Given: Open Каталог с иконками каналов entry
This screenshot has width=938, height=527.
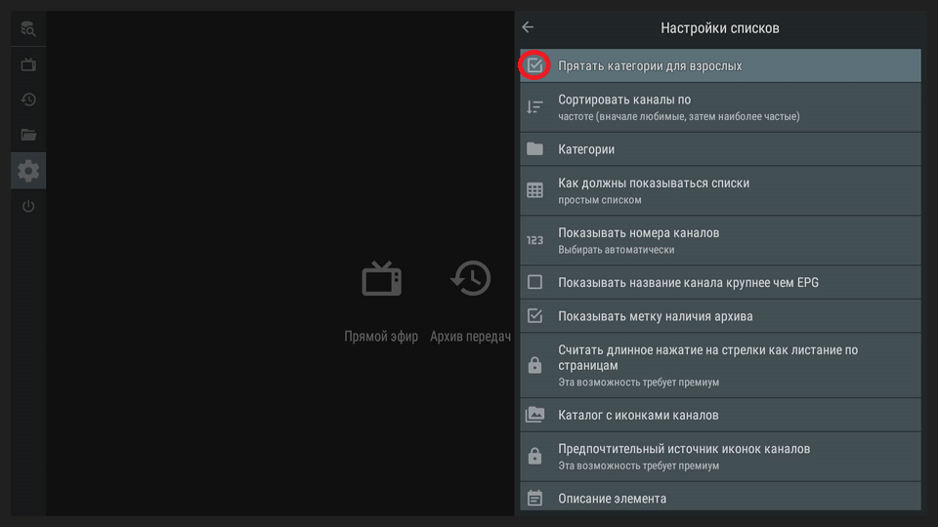Looking at the screenshot, I should (x=720, y=415).
